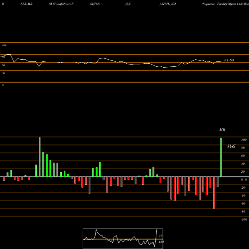Click the 'Supreme Facility Mgmt Ltd' title text
249x249 pixels.
[222, 4]
